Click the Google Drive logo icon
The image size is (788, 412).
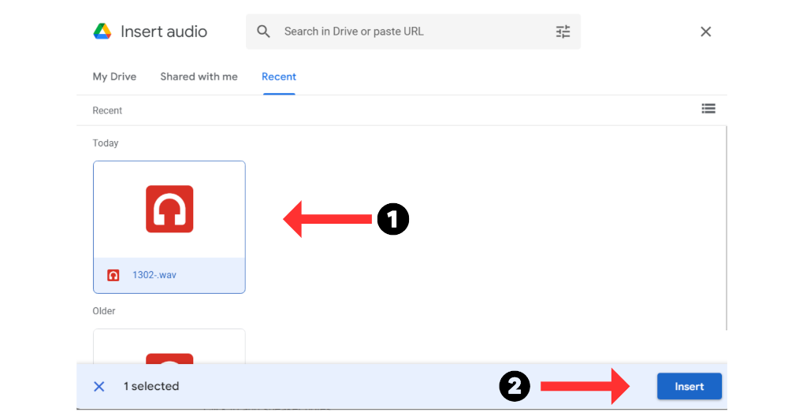tap(102, 32)
